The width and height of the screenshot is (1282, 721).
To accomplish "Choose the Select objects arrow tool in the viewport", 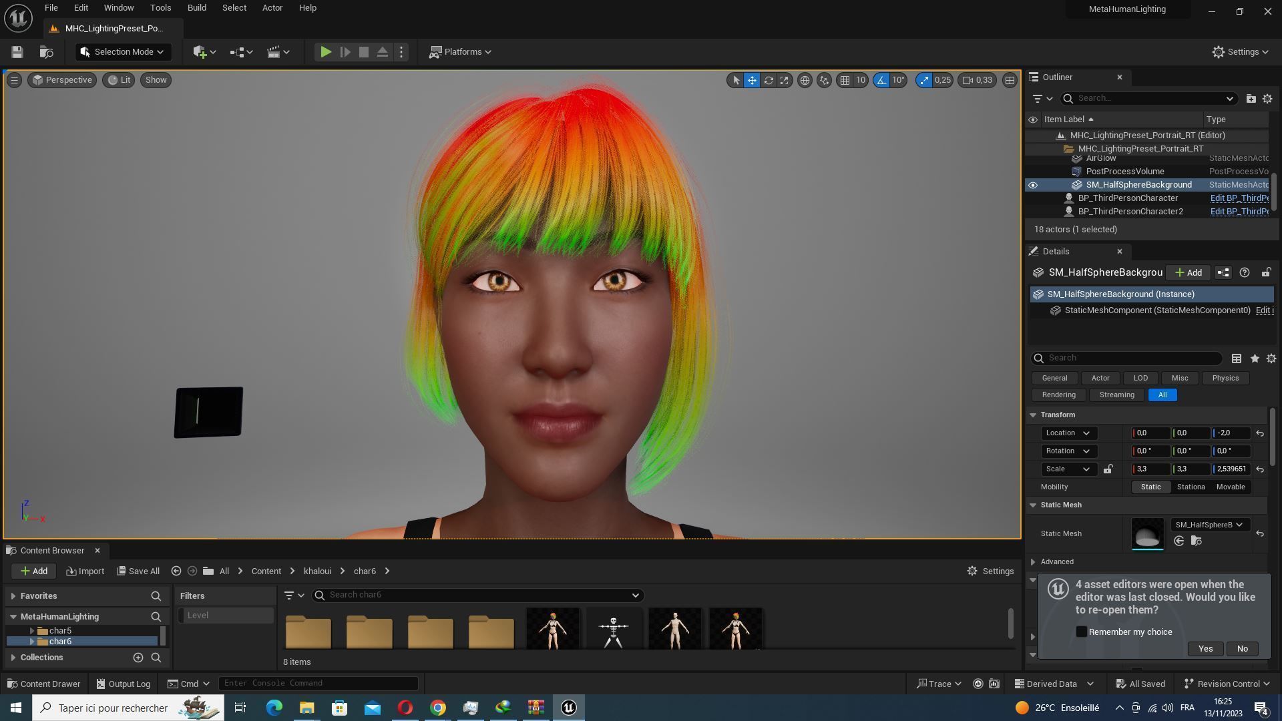I will tap(736, 80).
